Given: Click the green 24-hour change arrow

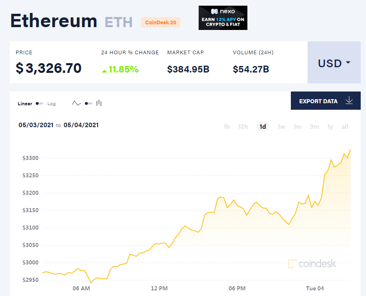Looking at the screenshot, I should pos(104,71).
